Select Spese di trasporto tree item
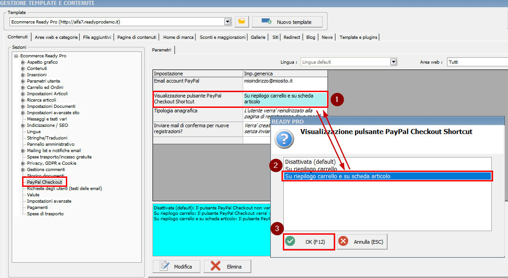 click(46, 214)
